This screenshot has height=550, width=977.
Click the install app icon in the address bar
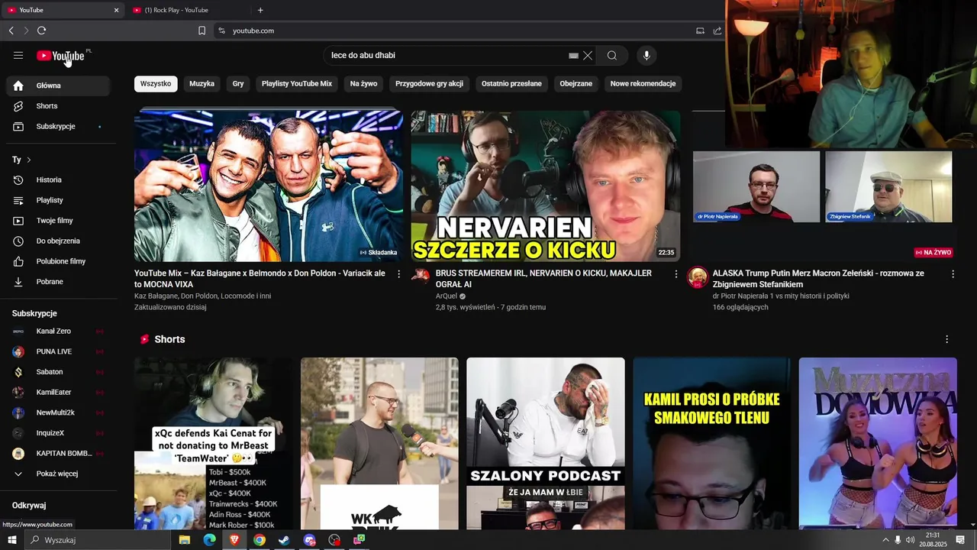pos(700,31)
